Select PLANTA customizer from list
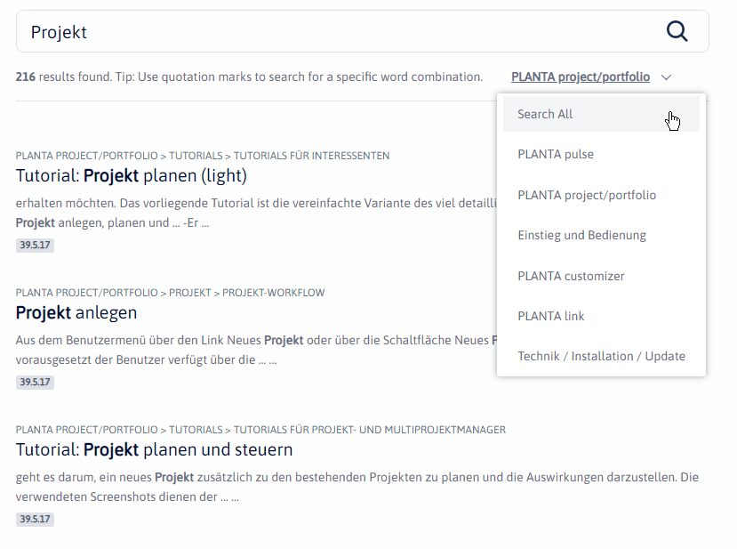Screen dimensions: 737x549 coord(571,276)
